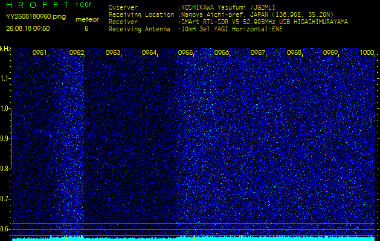Screen dimensions: 380x241
Task: Click the 0.6 kHz axis label
Action: pyautogui.click(x=5, y=229)
